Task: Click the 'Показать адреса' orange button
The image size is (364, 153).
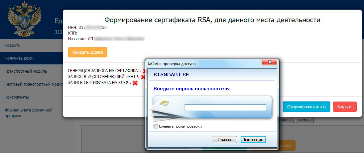Action: coord(88,52)
